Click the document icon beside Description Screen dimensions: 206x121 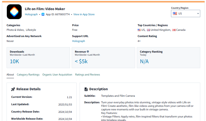coord(86,89)
